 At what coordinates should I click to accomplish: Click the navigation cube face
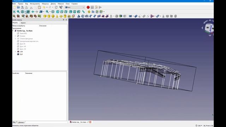(208, 28)
